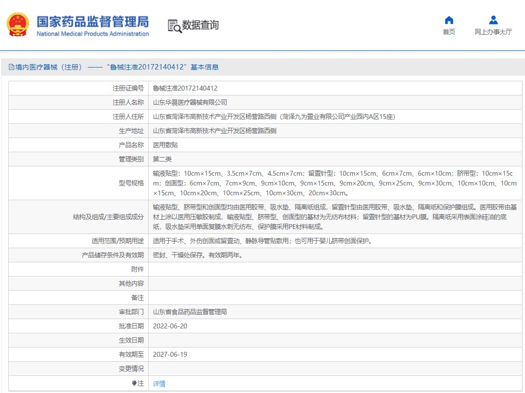Click the 注册人名称 label
This screenshot has height=393, width=525.
click(128, 102)
